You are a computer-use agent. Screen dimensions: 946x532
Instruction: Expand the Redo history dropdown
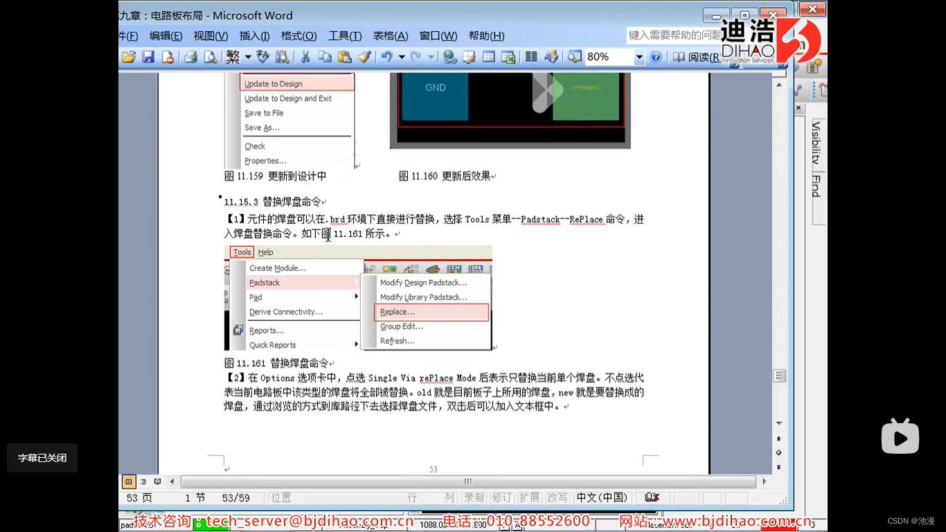pos(431,57)
